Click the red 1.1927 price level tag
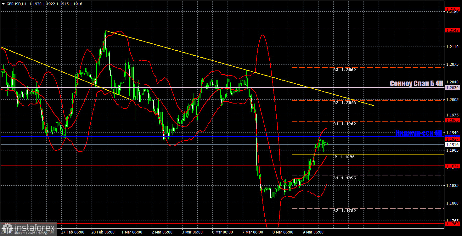Screen dimensions: 462x236 pos(453,139)
